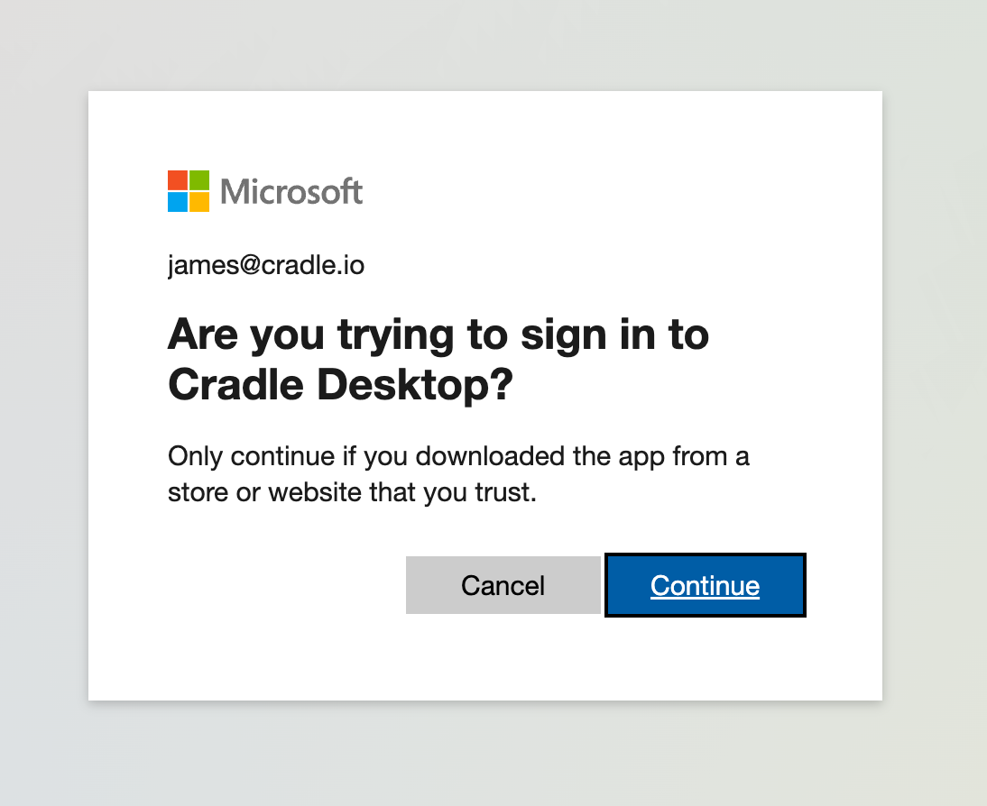Click the red square of Microsoft logo
Screen dimensions: 987x806
[x=178, y=180]
